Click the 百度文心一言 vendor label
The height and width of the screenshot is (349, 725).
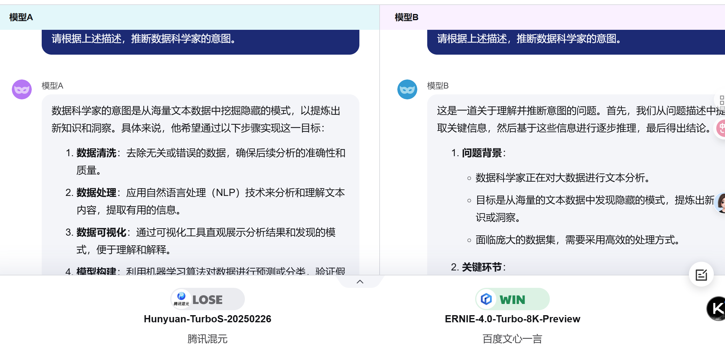(512, 339)
